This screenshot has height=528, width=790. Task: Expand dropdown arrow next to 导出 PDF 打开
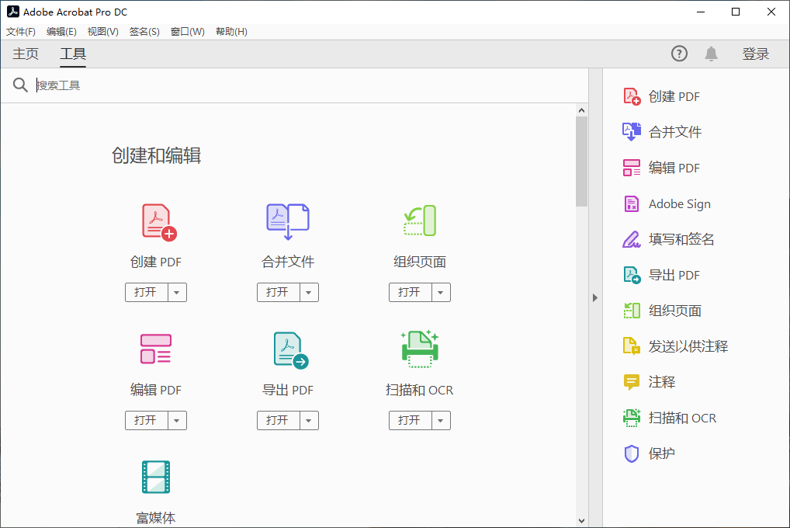309,421
